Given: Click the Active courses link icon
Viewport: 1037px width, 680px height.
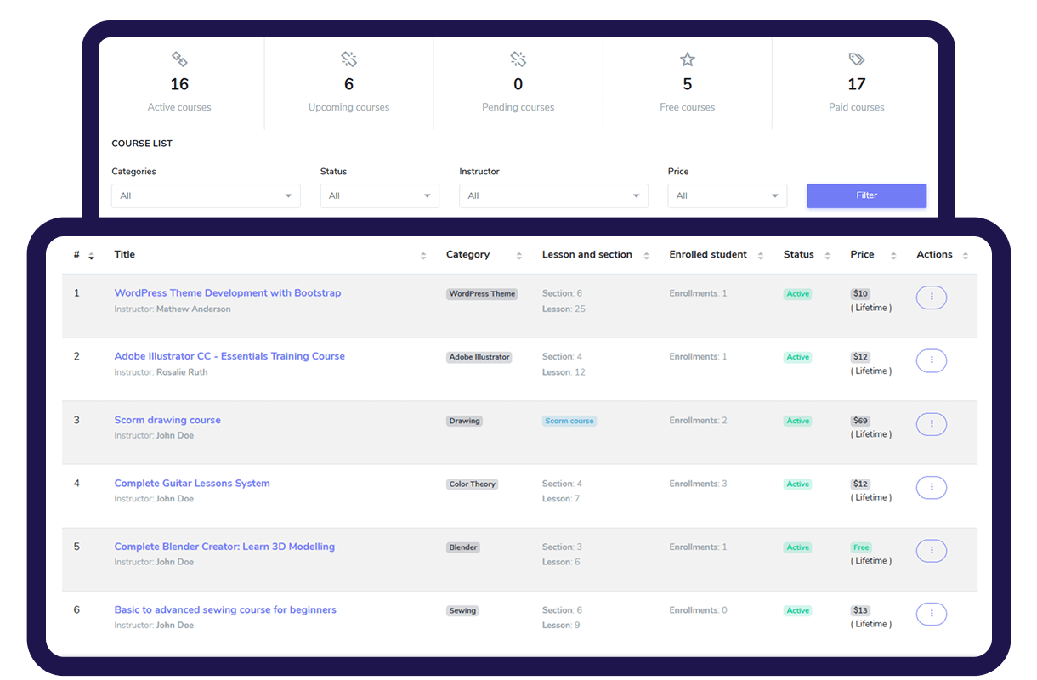Looking at the screenshot, I should (179, 59).
